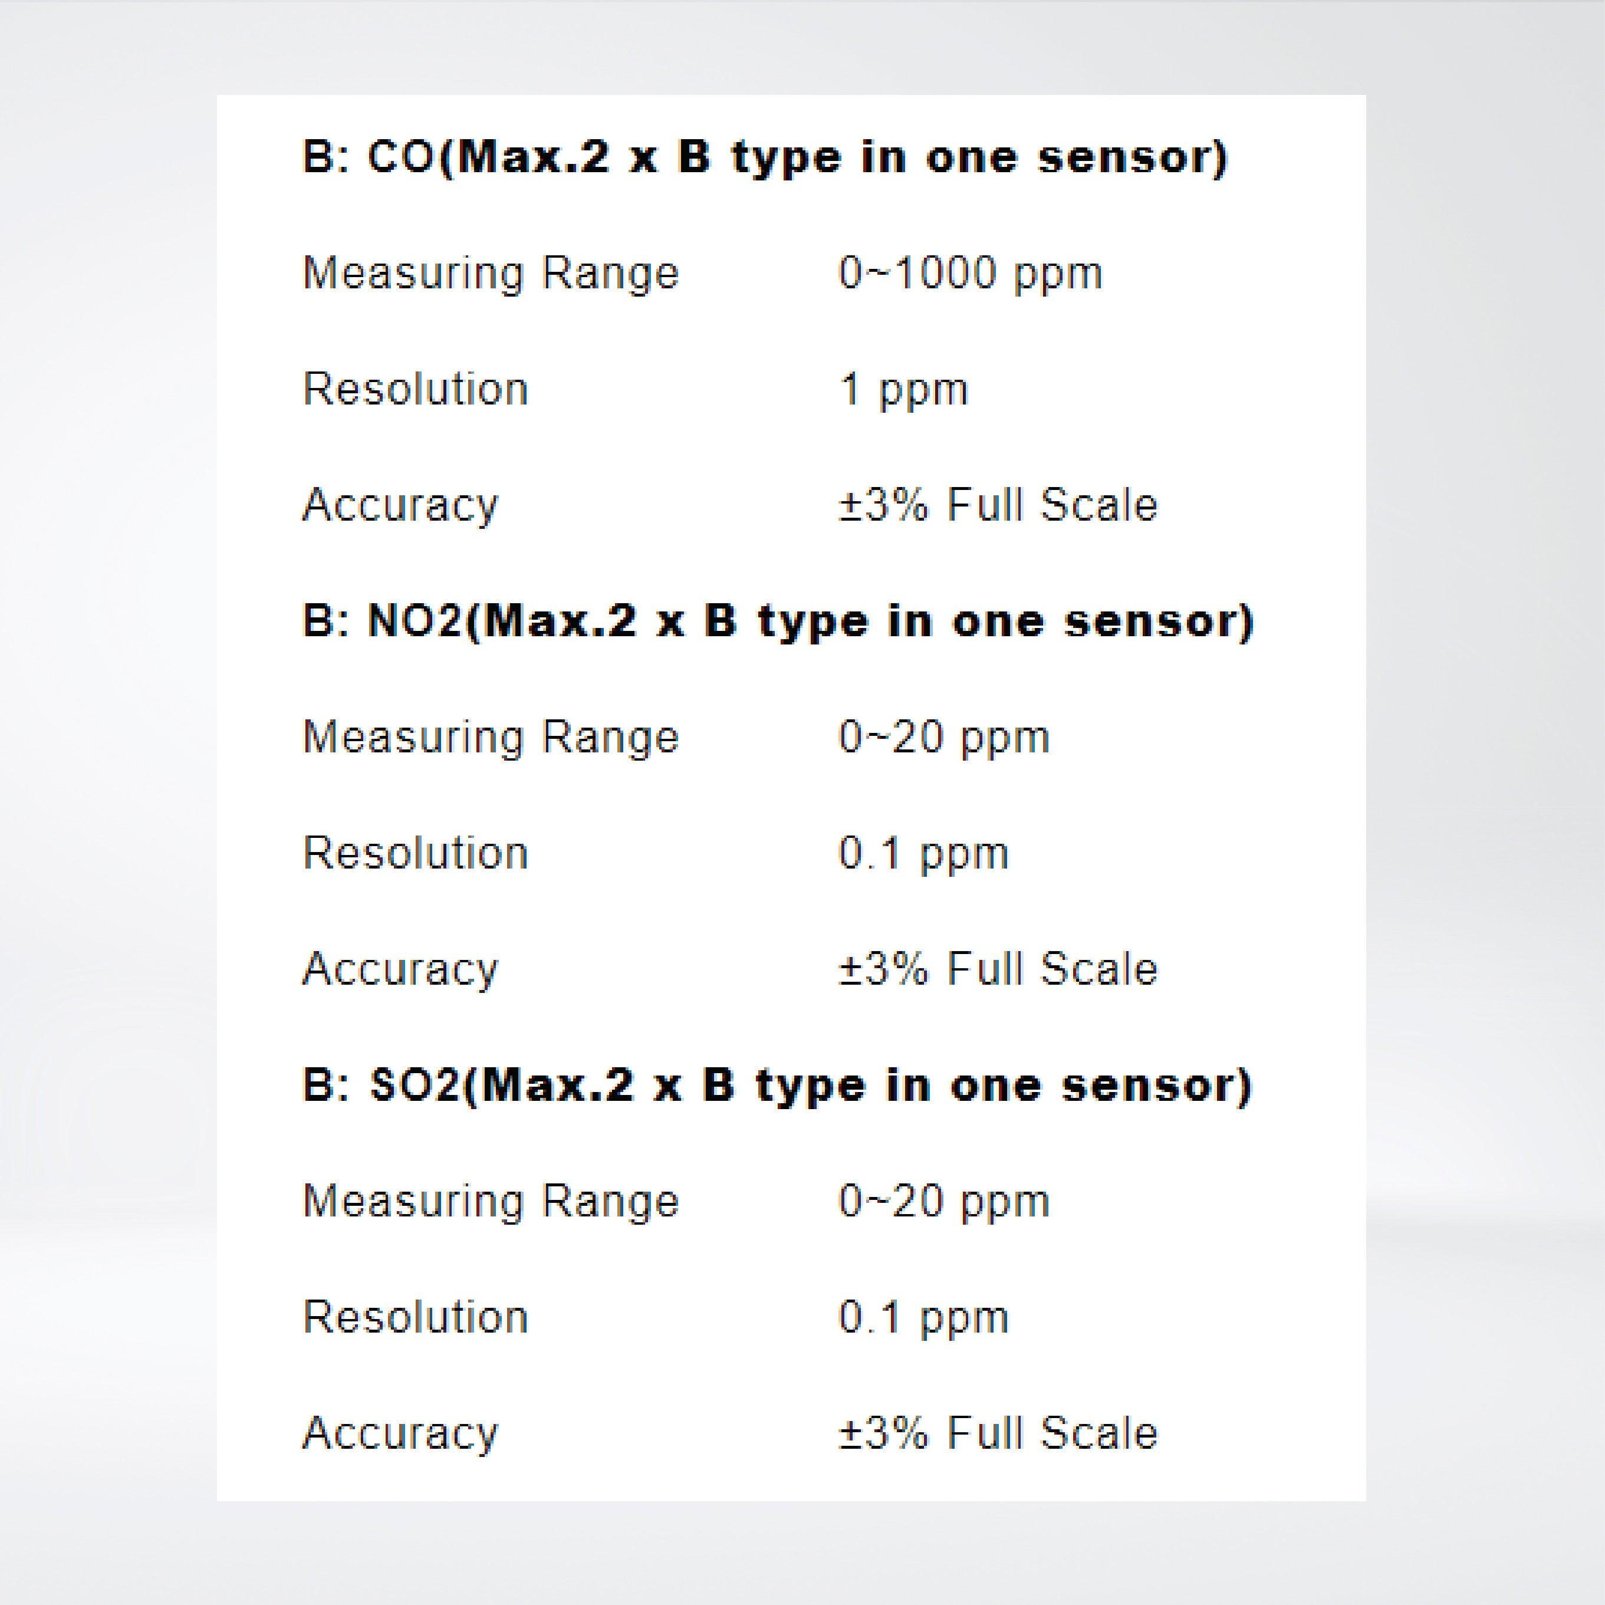Select the Measuring Range label under SO2
The width and height of the screenshot is (1605, 1605).
pyautogui.click(x=491, y=1201)
